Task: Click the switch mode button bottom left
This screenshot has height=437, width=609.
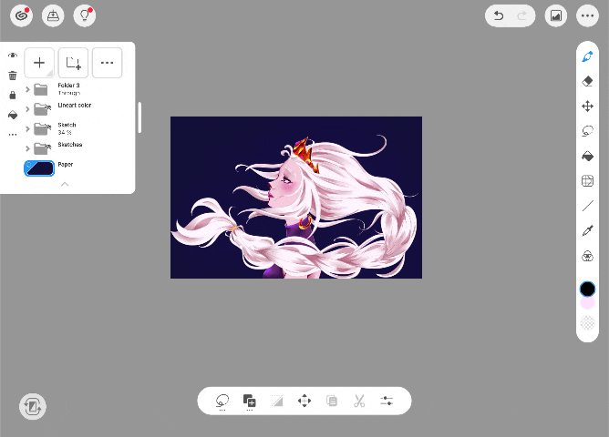Action: point(33,407)
